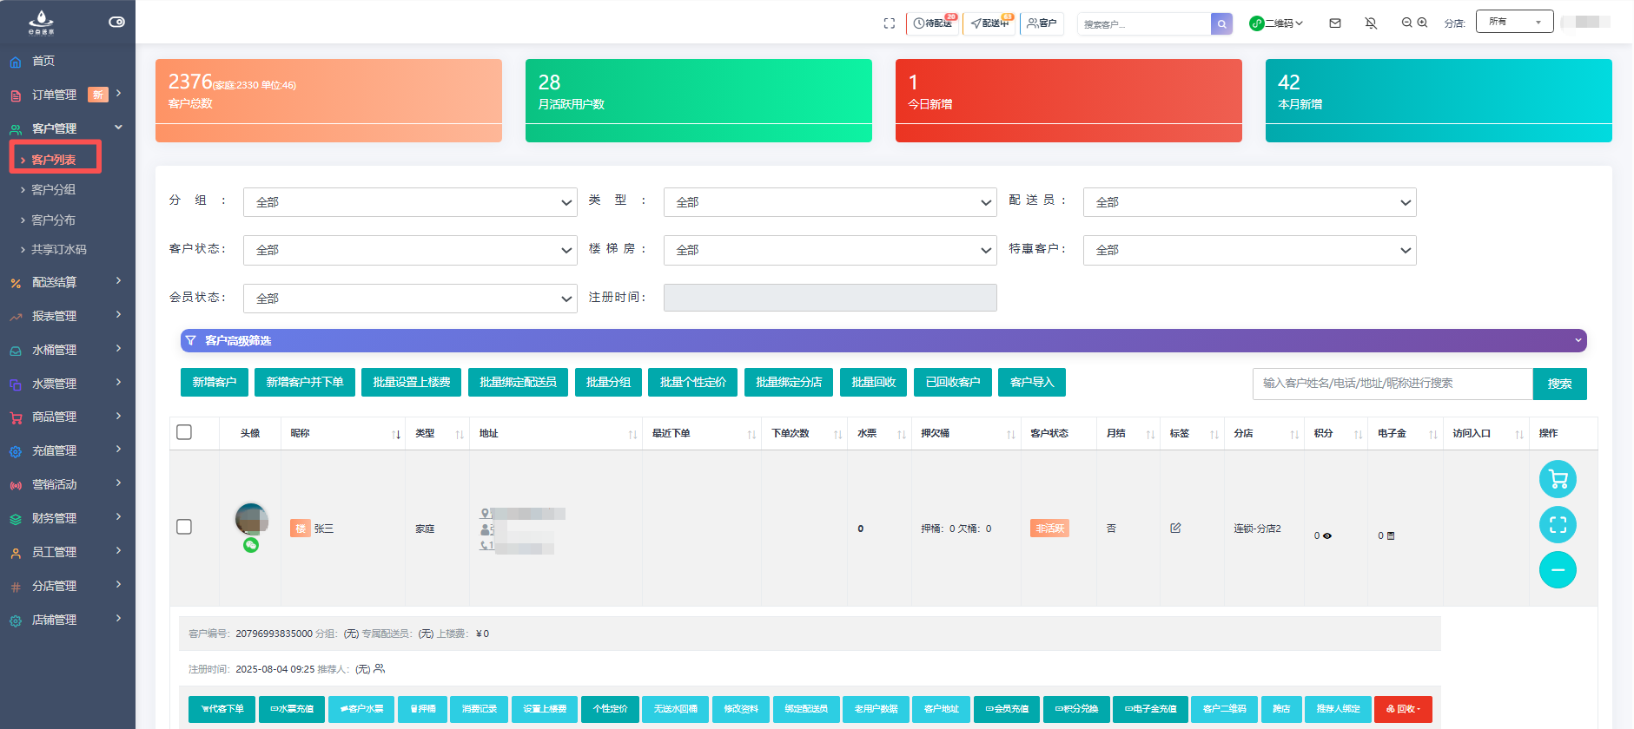Click the tag edit pencil icon
The height and width of the screenshot is (729, 1634).
click(x=1175, y=528)
